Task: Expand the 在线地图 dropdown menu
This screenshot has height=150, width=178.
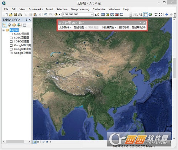Action: pos(80,27)
